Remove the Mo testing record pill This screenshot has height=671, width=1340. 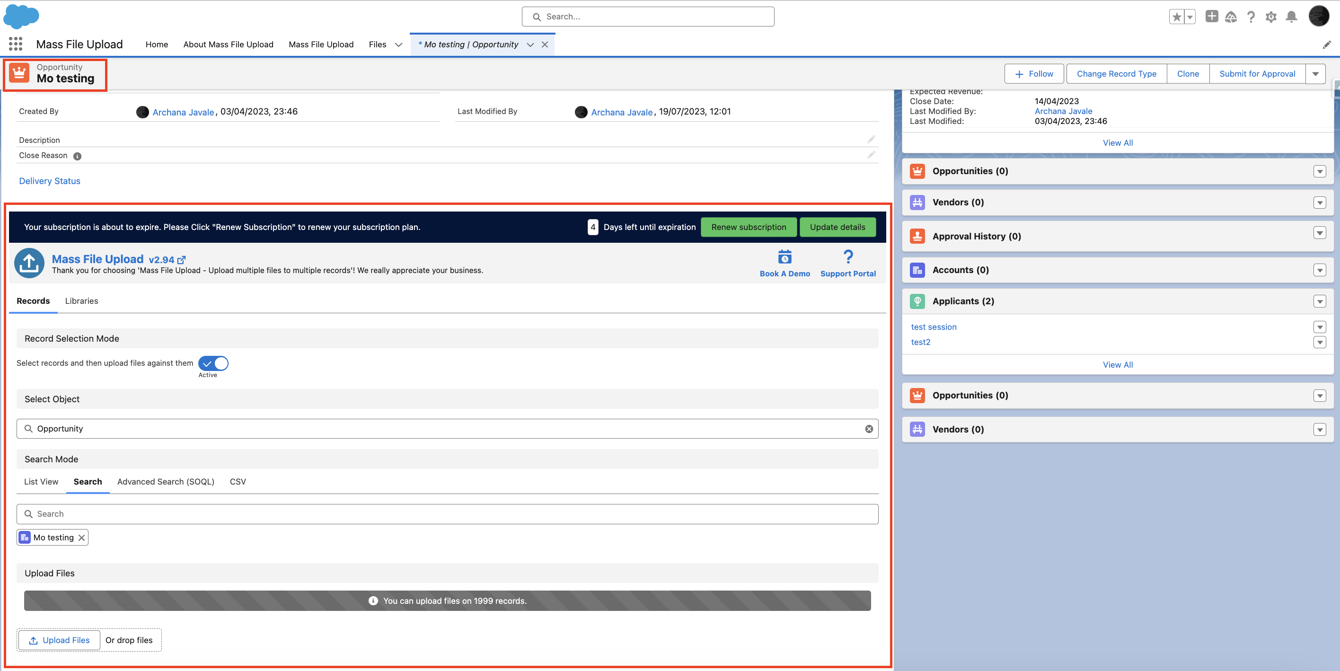point(82,538)
